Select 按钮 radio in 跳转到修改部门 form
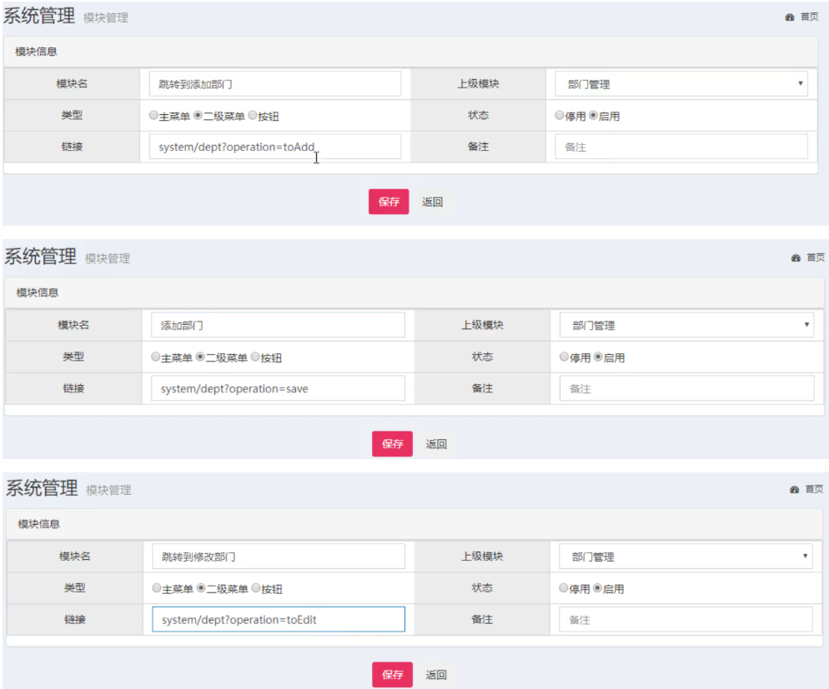This screenshot has height=689, width=829. coord(256,587)
